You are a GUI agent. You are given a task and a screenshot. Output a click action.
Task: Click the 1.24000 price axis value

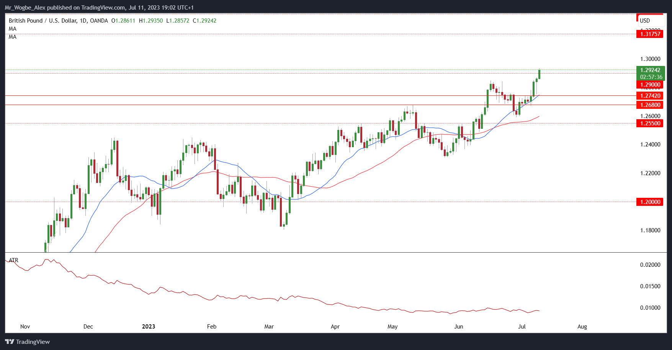[650, 145]
